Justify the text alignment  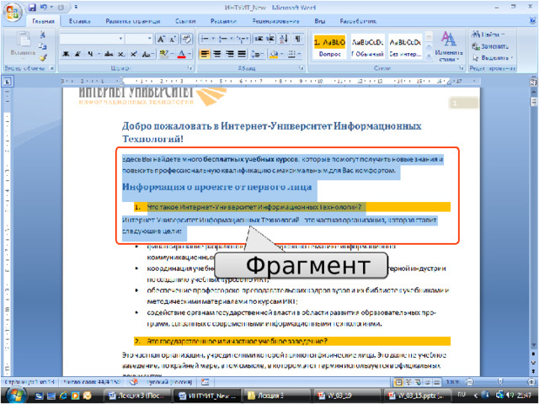click(x=242, y=54)
